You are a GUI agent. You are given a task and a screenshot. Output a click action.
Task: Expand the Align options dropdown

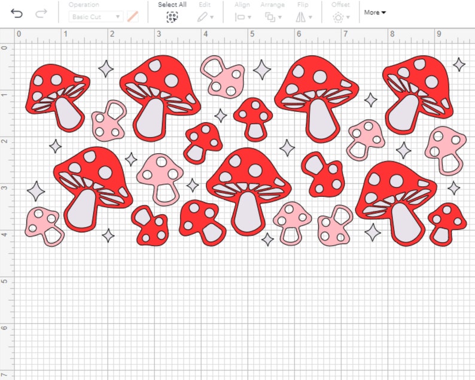243,17
